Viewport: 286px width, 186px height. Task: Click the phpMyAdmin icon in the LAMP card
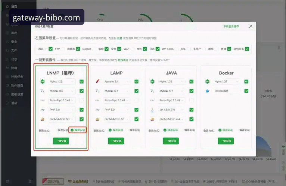click(97, 119)
